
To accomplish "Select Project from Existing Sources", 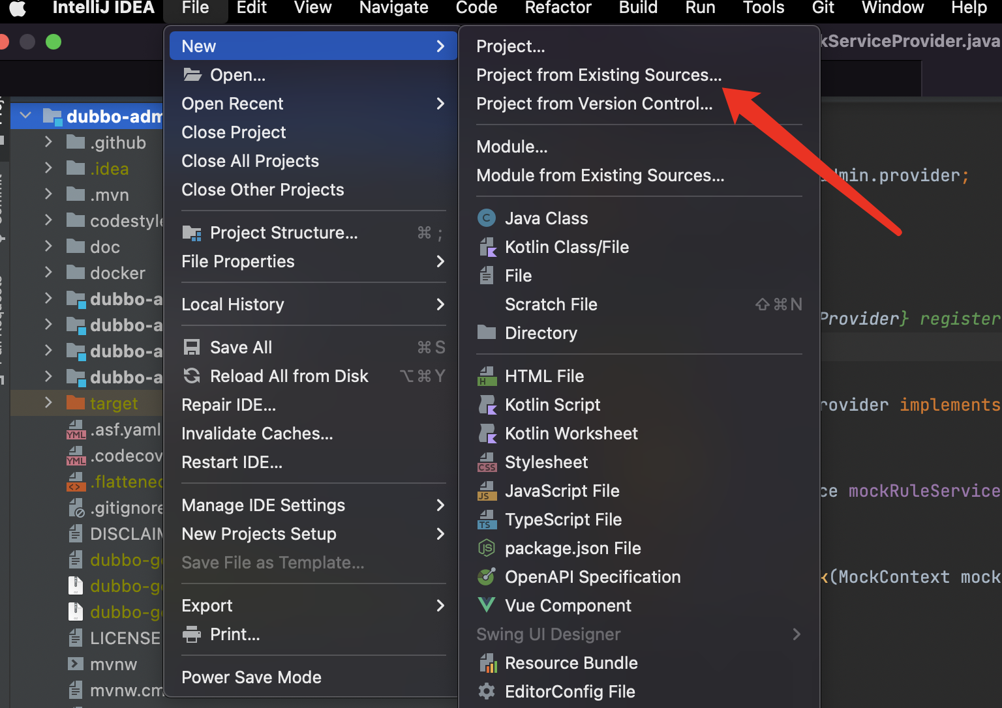I will point(599,75).
